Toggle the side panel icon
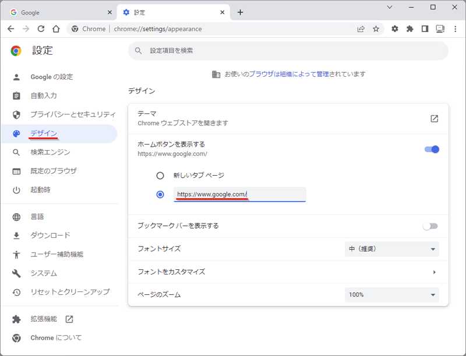This screenshot has height=356, width=466. pos(425,29)
